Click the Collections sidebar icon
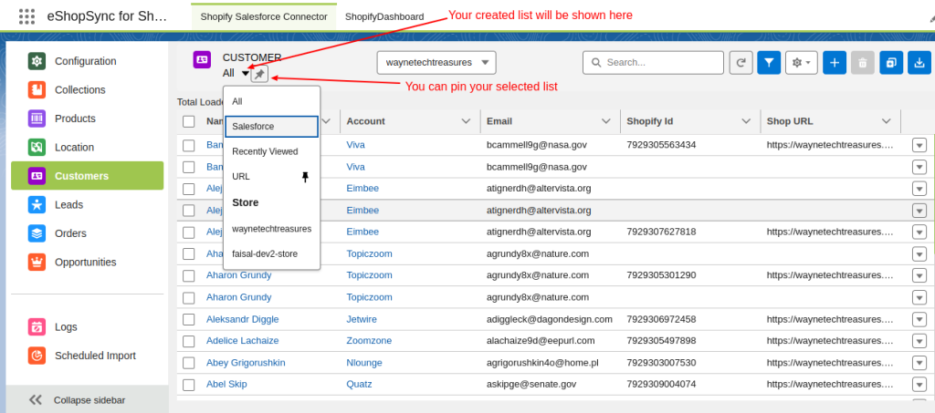 (37, 90)
